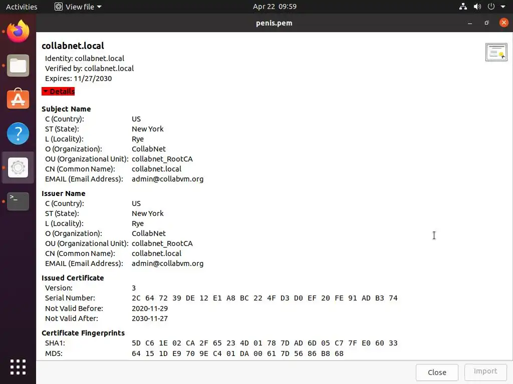
Task: Select the SHA1 fingerprint value
Action: pos(265,343)
